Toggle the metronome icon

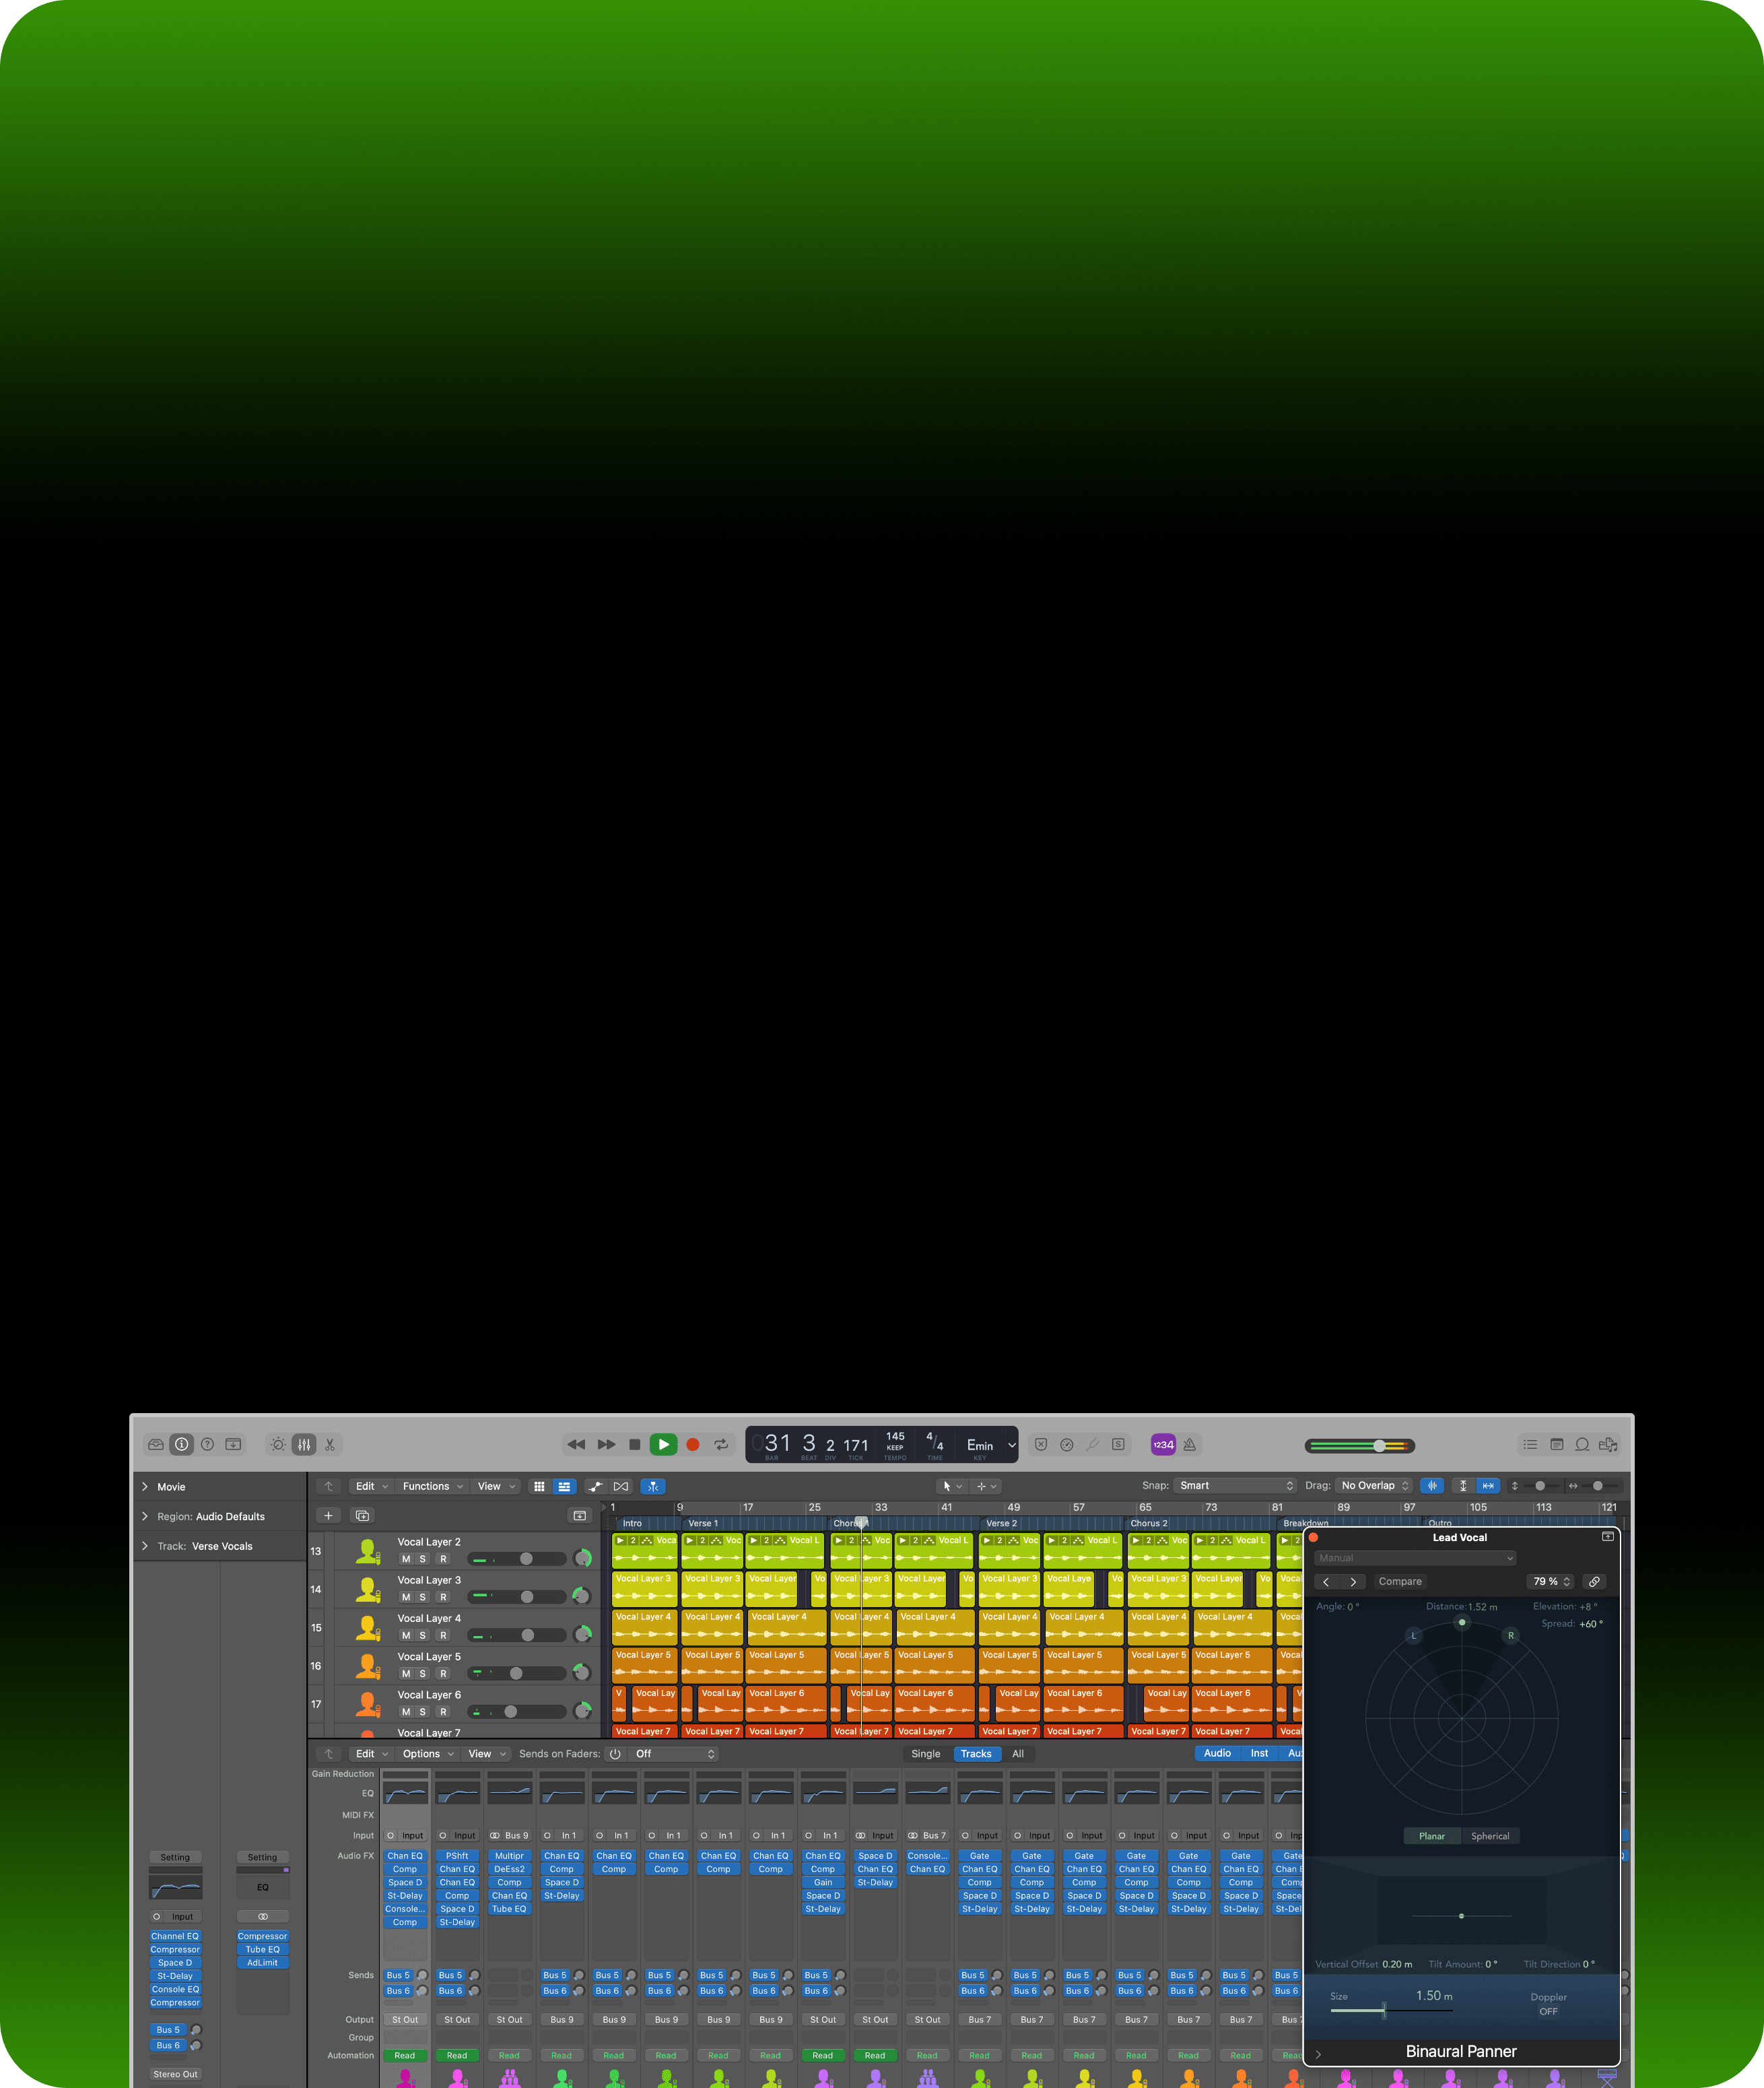[1190, 1445]
